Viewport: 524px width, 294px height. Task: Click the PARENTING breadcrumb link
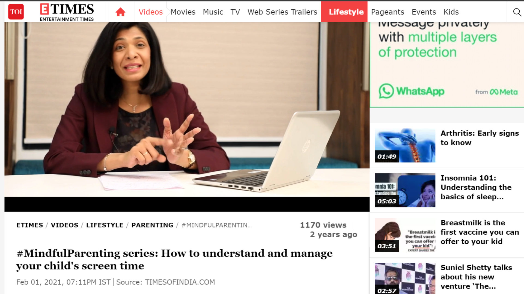[x=152, y=225]
